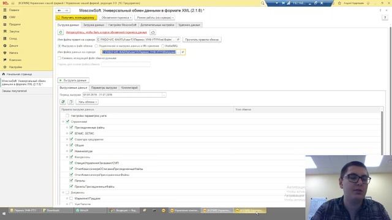
Task: Toggle checkbox Сжимать исходящий файл обмена данными
Action: click(59, 58)
